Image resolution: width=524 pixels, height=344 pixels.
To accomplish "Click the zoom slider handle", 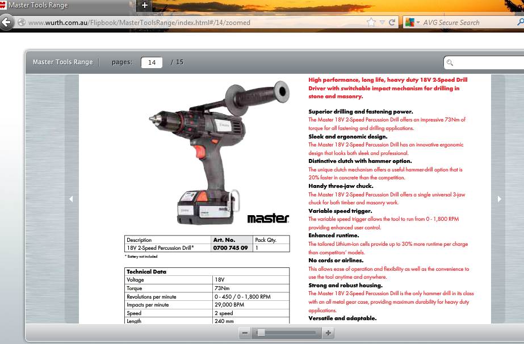I will (261, 333).
